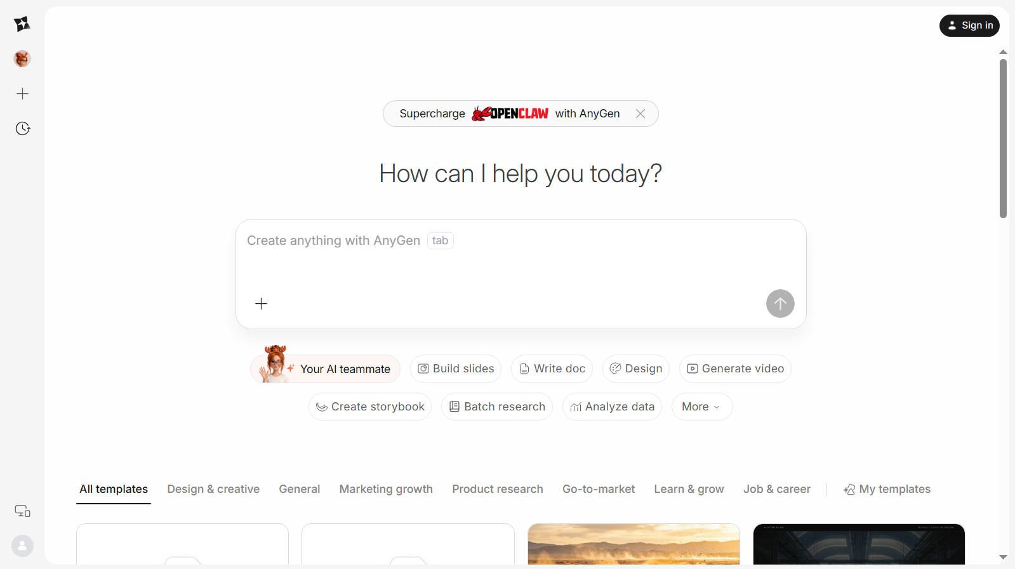The width and height of the screenshot is (1015, 569).
Task: Click the device icon at sidebar bottom
Action: point(22,511)
